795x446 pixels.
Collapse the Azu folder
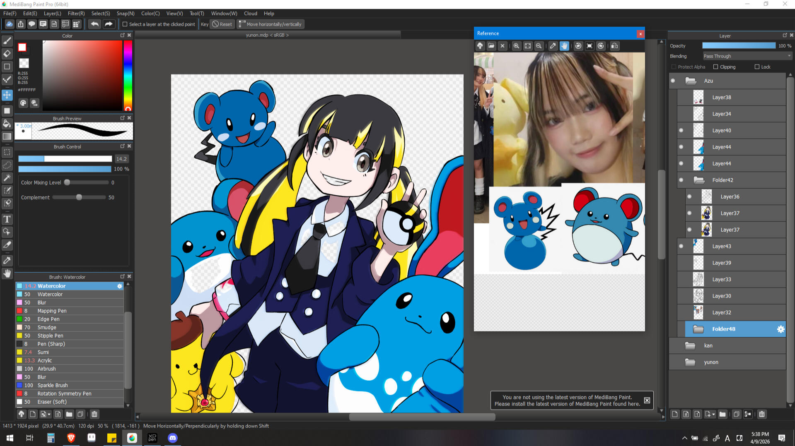pos(691,81)
